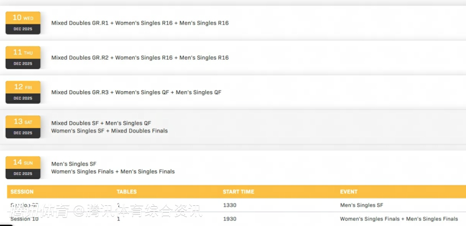Select the 14 SUN date badge

pos(23,168)
